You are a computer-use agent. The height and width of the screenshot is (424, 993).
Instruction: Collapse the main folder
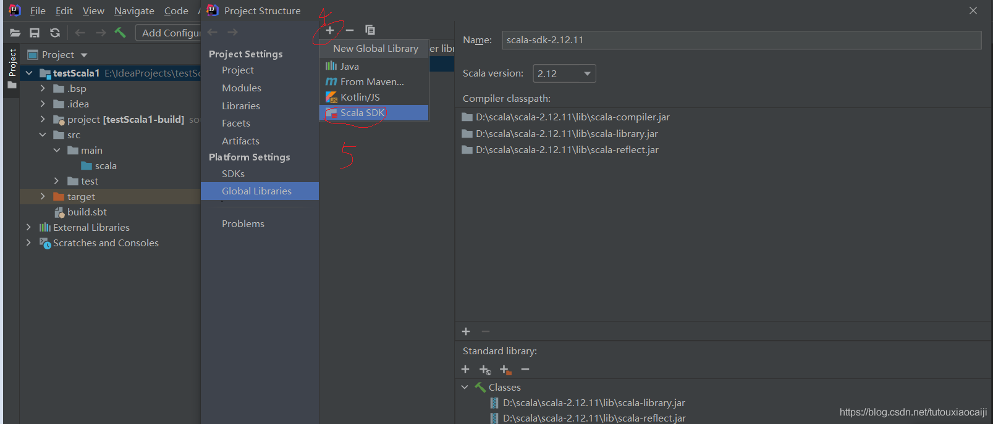tap(57, 150)
